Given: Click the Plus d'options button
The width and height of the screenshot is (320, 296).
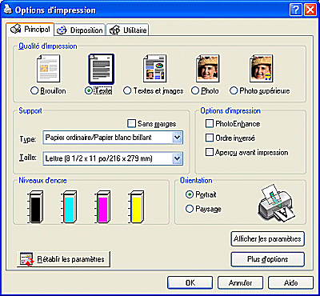Looking at the screenshot, I should click(267, 259).
